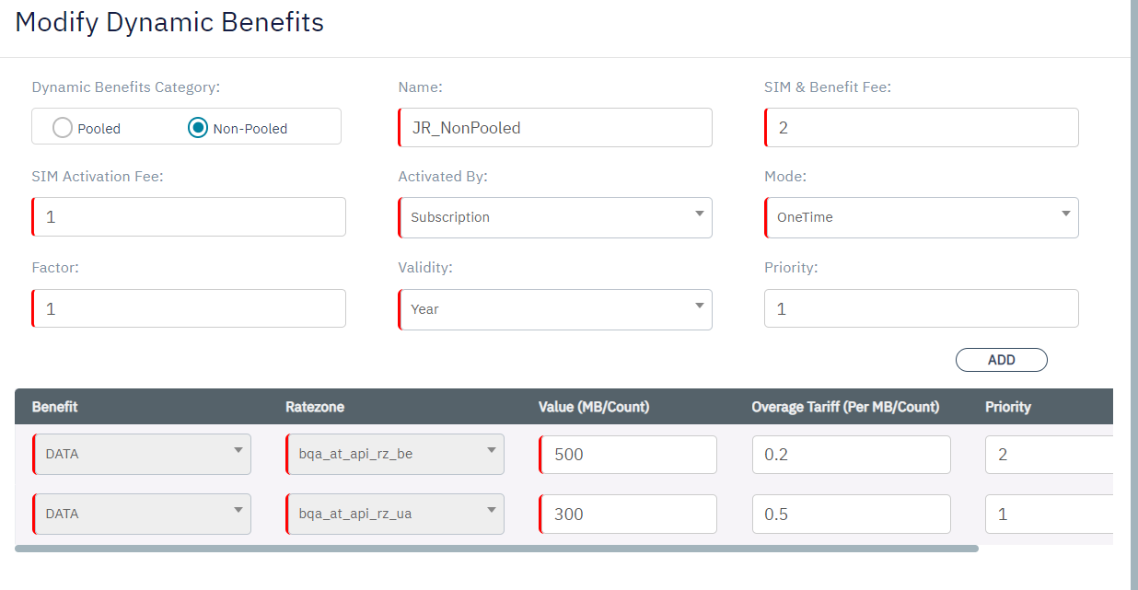This screenshot has width=1138, height=590.
Task: Open the first row DATA benefit dropdown
Action: (x=142, y=455)
